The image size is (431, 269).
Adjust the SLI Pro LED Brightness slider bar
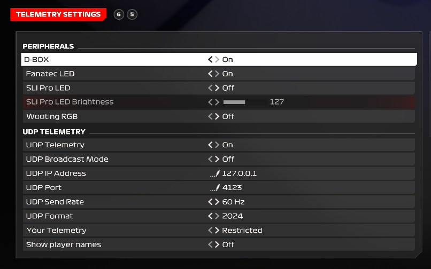pos(244,102)
